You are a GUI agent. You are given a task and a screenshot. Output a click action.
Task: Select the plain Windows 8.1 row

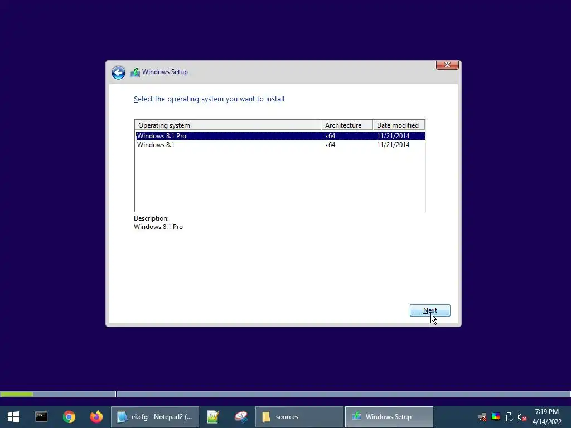click(x=280, y=145)
